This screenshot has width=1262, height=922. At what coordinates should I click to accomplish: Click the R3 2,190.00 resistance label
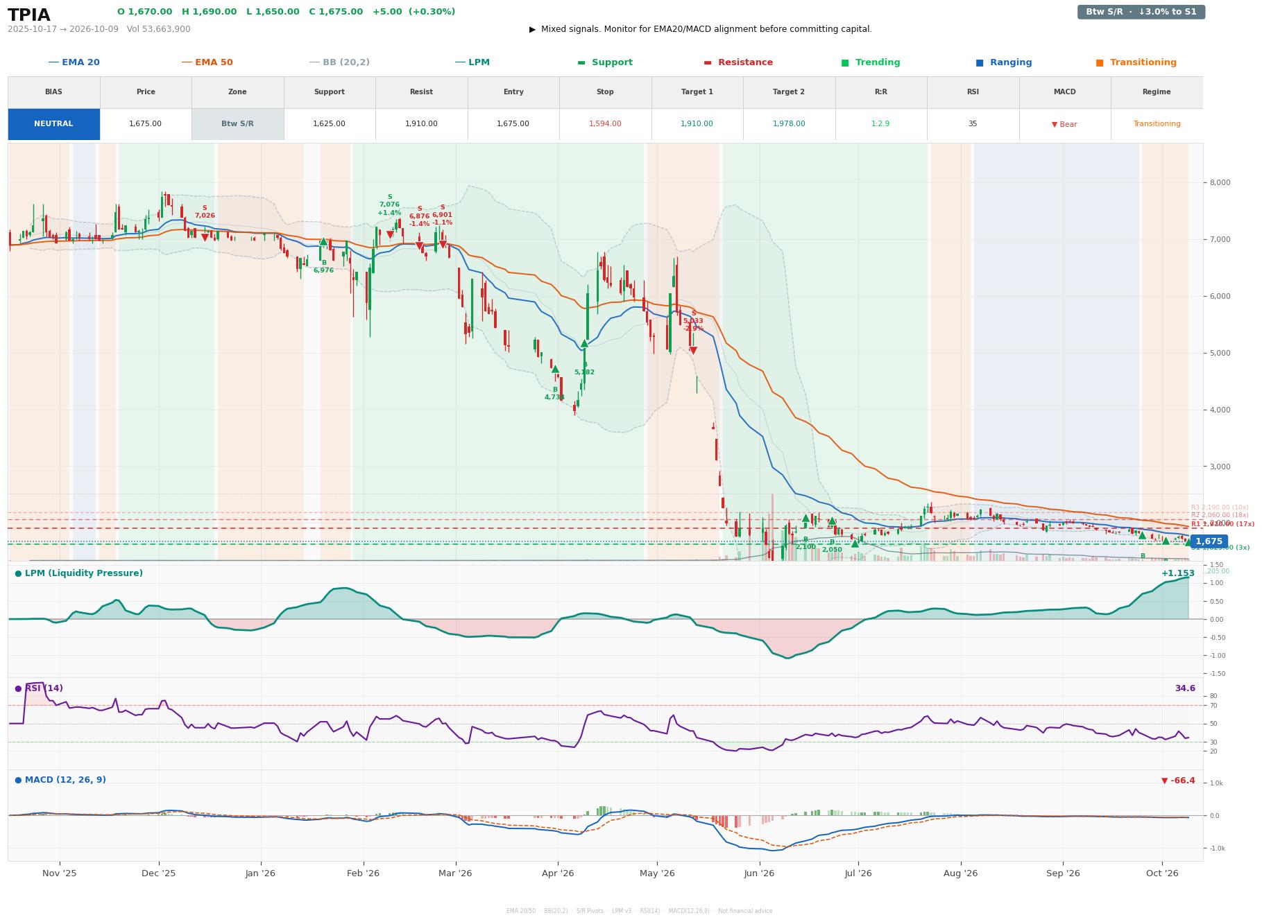(x=1220, y=507)
